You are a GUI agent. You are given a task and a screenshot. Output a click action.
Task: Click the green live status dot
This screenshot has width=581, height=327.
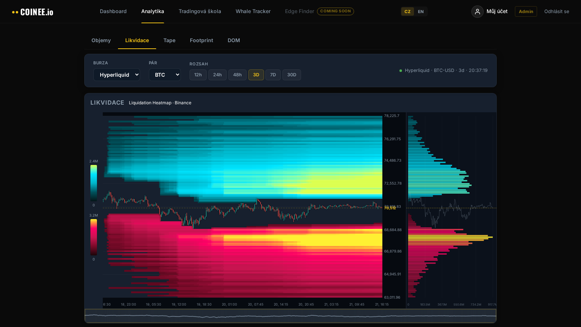click(x=401, y=71)
